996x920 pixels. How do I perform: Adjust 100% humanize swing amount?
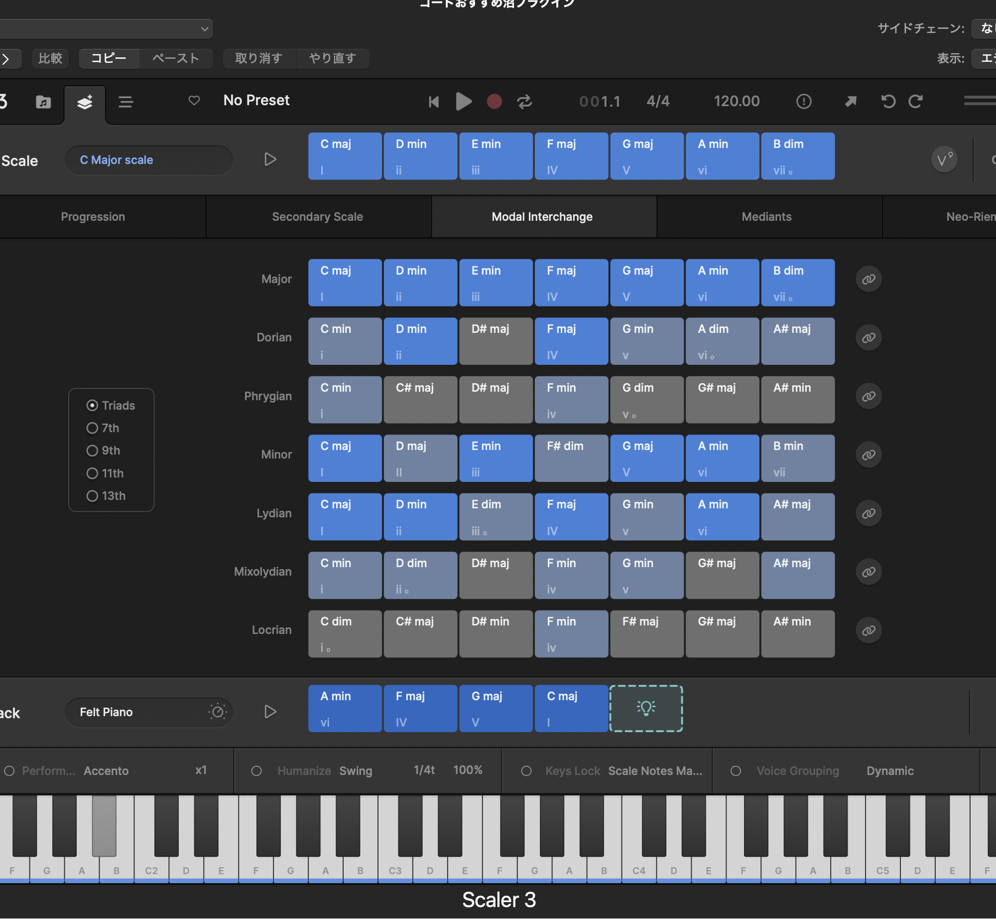[x=468, y=770]
